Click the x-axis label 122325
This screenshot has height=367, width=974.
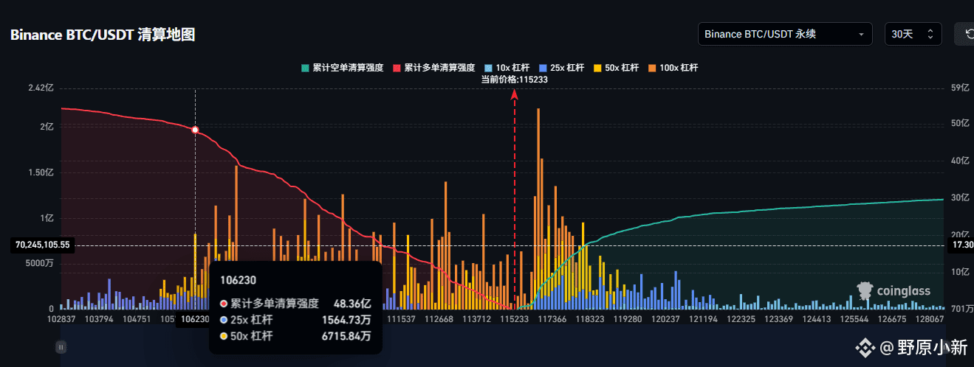(741, 319)
